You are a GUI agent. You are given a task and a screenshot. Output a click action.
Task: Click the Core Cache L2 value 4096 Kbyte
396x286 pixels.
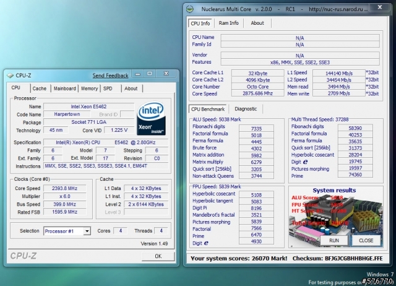[257, 80]
